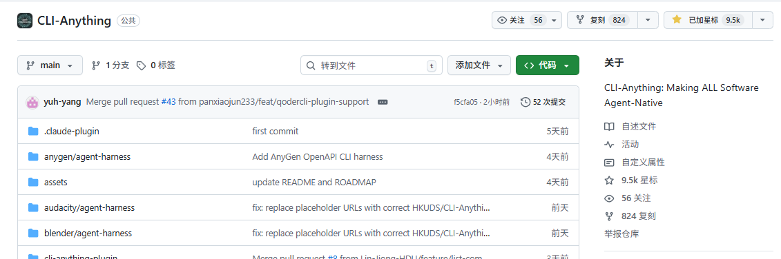Open the audacity/agent-harness folder
Screen dimensions: 781x259
click(89, 207)
